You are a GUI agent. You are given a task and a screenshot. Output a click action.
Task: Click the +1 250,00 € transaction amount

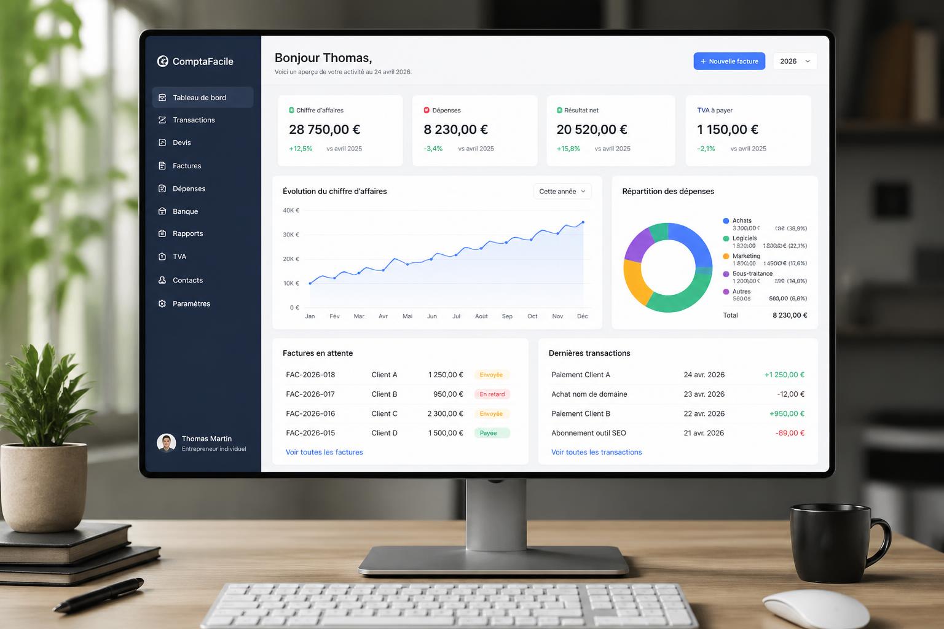pyautogui.click(x=784, y=375)
